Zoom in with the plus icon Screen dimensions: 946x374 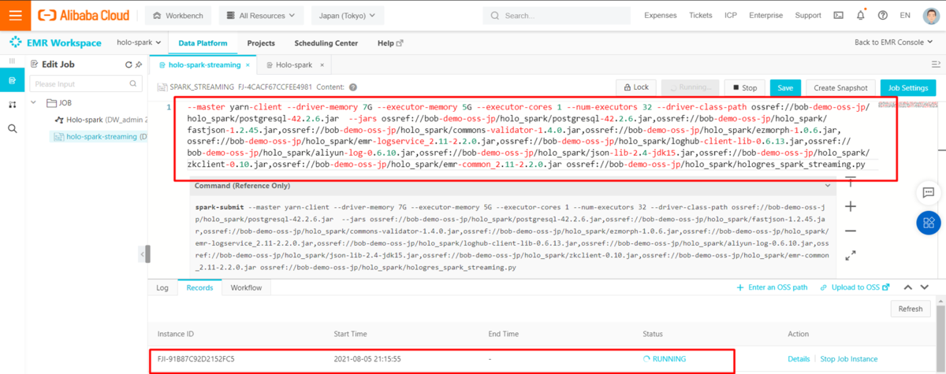[851, 206]
